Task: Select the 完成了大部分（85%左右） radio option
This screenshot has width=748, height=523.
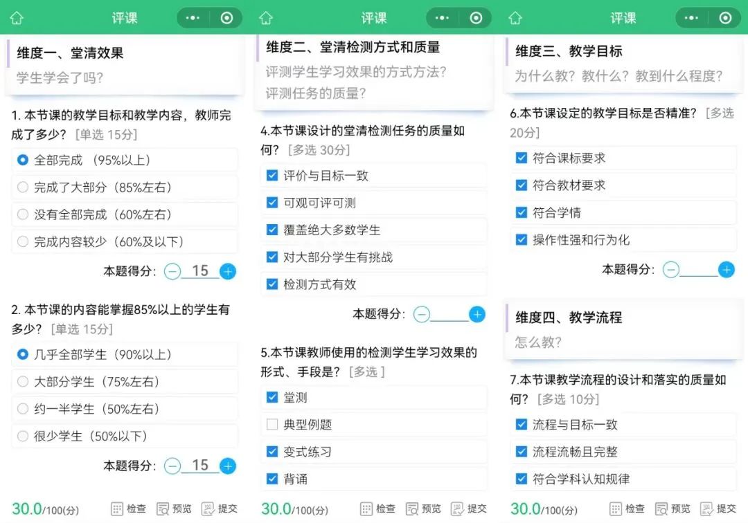Action: click(x=125, y=187)
